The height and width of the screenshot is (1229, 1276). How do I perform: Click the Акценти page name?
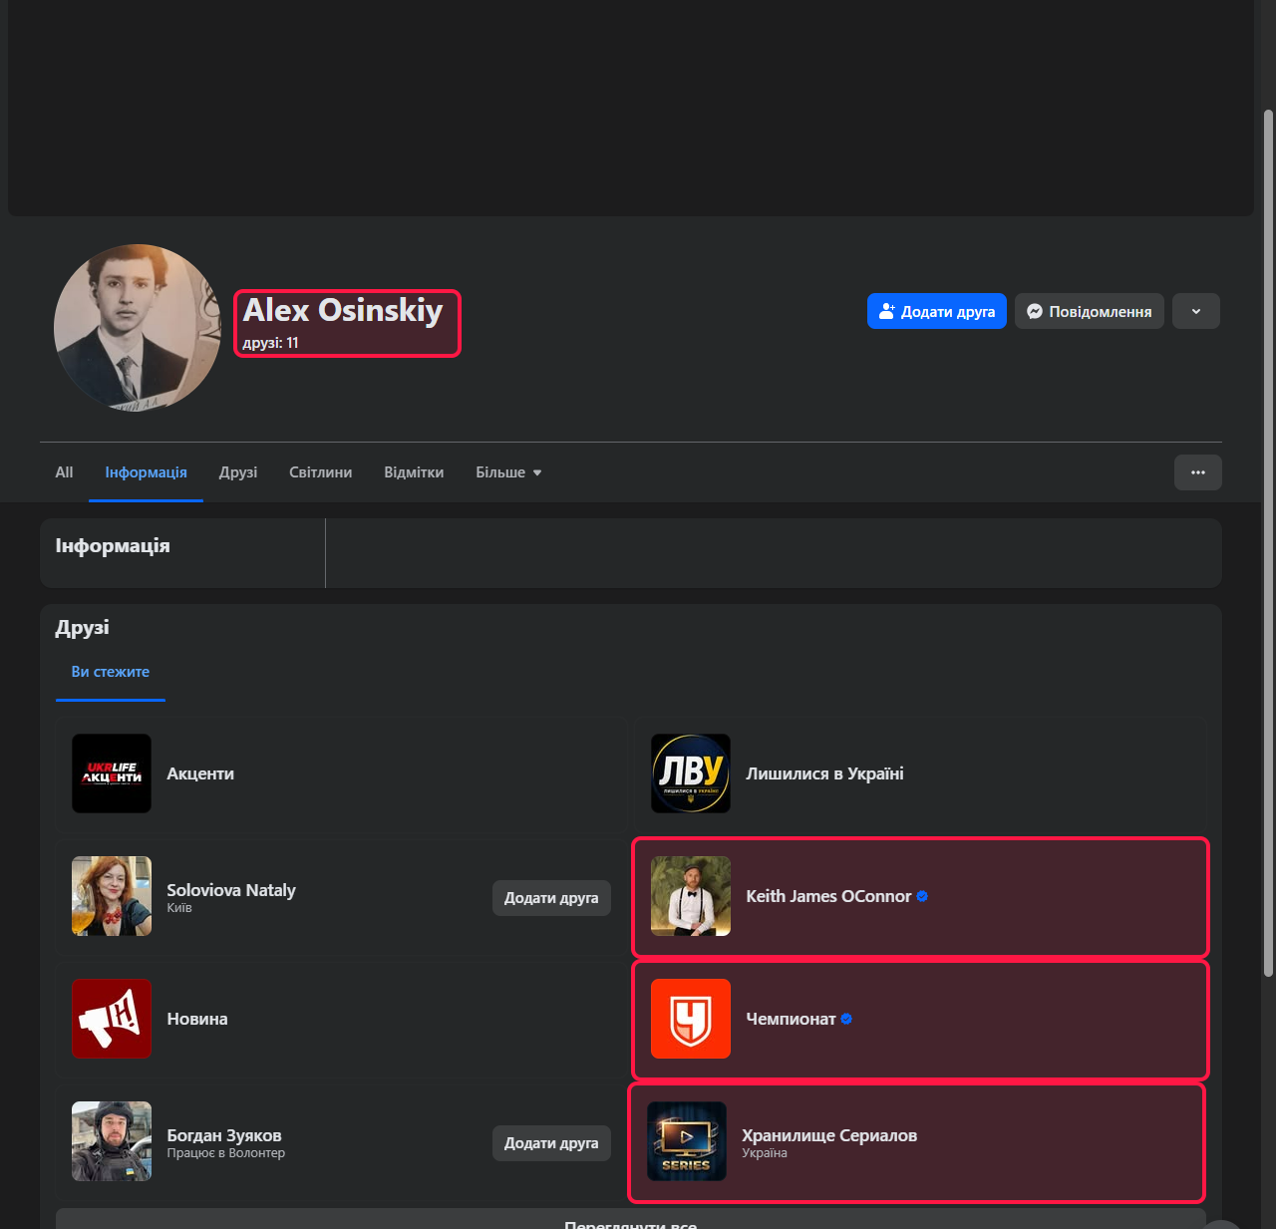[x=200, y=773]
